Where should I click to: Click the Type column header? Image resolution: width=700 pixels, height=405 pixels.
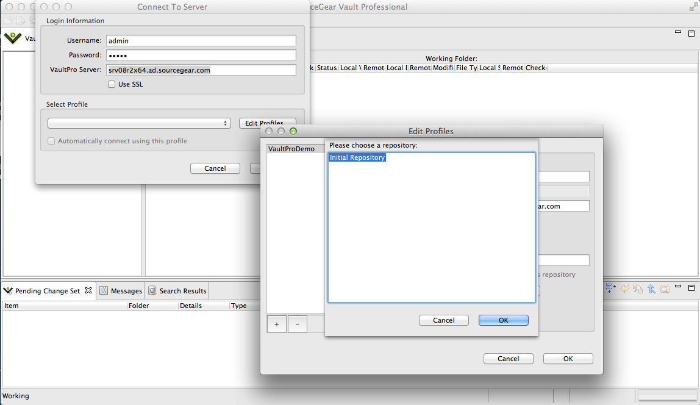[x=245, y=306]
